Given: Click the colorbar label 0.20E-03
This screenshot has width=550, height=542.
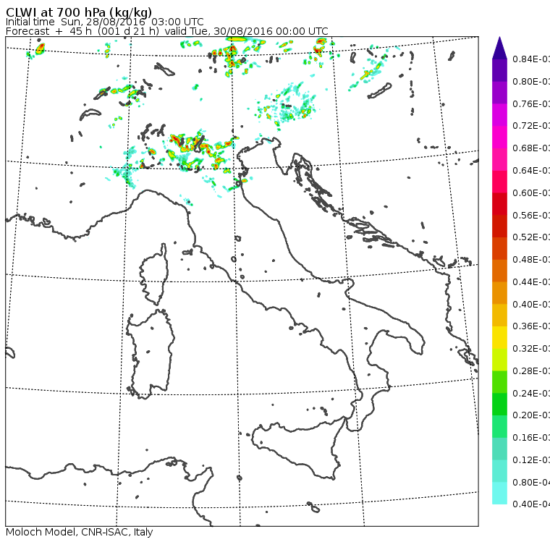Looking at the screenshot, I should click(531, 415).
